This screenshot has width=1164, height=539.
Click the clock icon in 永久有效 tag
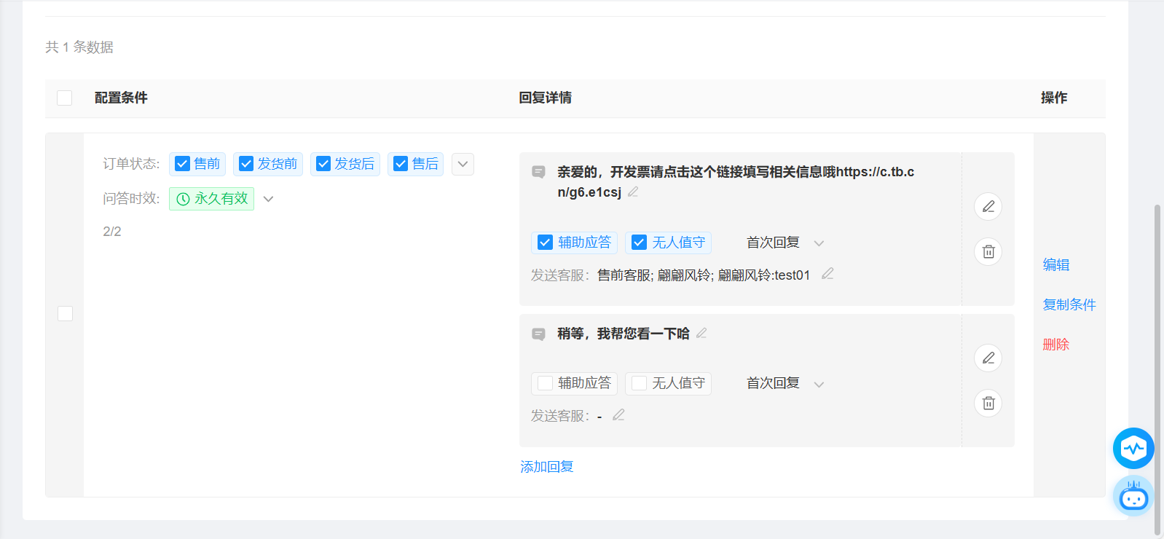[183, 199]
